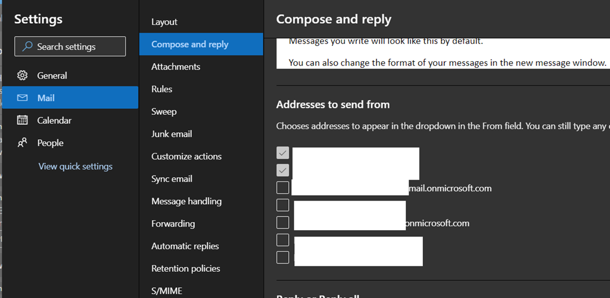Select the Attachments menu item
The image size is (610, 298).
(176, 67)
